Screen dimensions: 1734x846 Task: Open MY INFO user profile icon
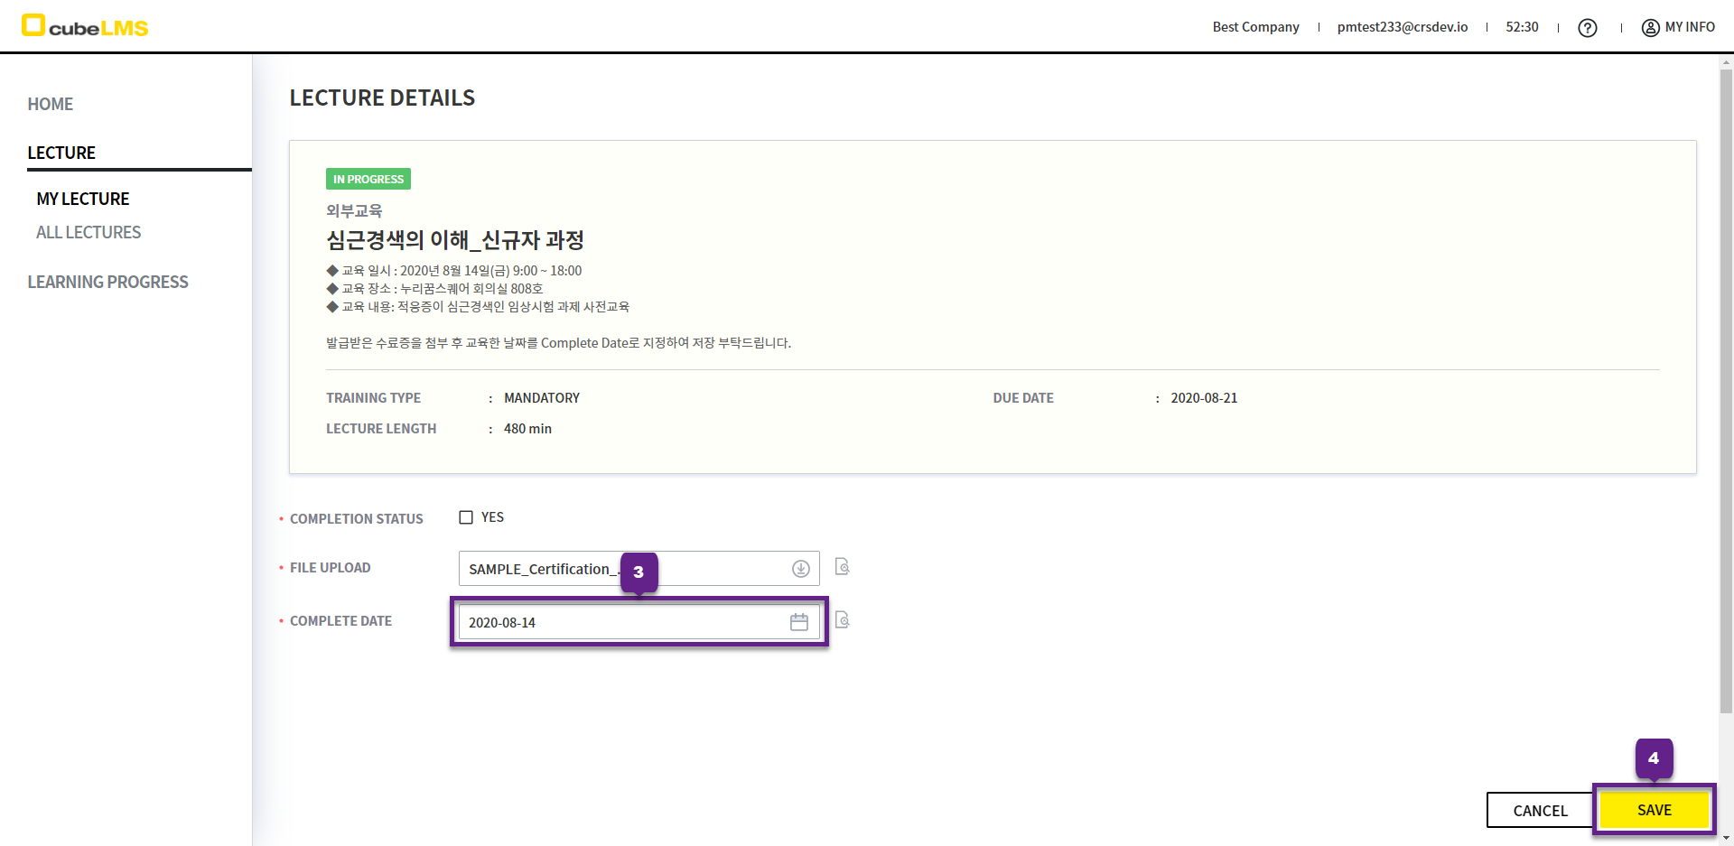pos(1650,28)
